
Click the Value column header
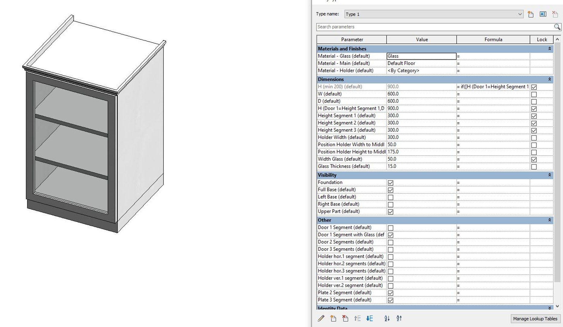click(x=422, y=39)
